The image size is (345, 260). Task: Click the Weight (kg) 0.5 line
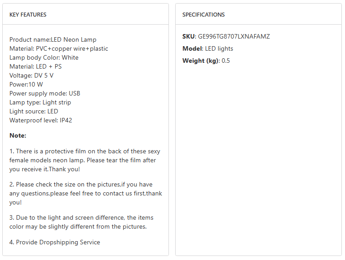coord(206,61)
